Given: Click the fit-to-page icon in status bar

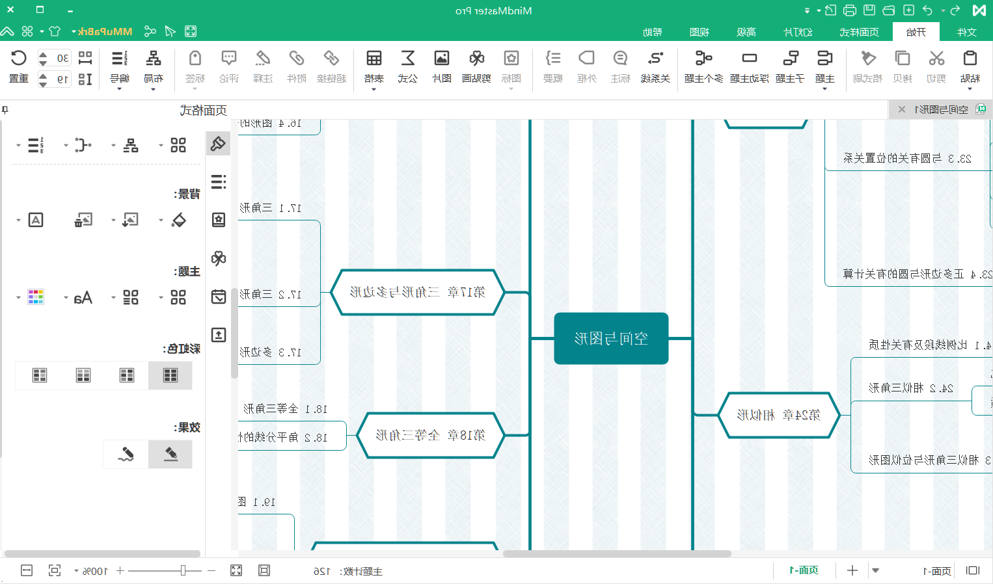Looking at the screenshot, I should (264, 570).
